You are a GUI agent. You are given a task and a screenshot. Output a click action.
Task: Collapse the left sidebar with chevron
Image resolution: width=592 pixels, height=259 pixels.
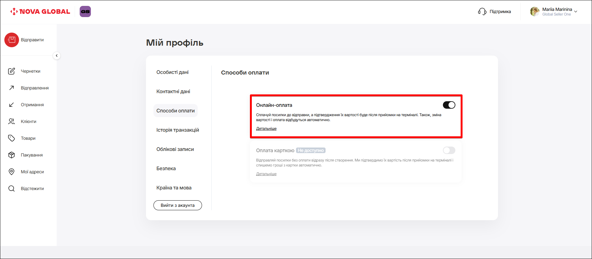[57, 56]
